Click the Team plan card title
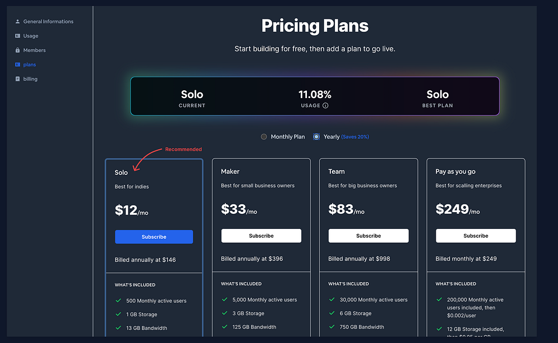 (x=336, y=171)
